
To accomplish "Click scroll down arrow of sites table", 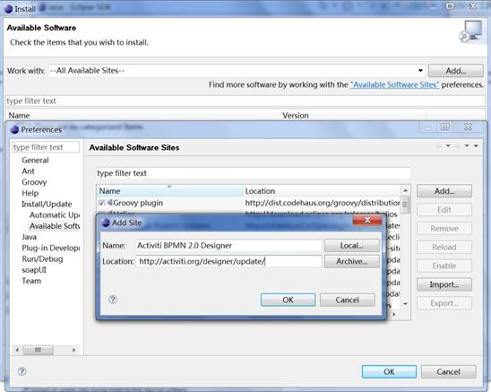I will (x=405, y=304).
